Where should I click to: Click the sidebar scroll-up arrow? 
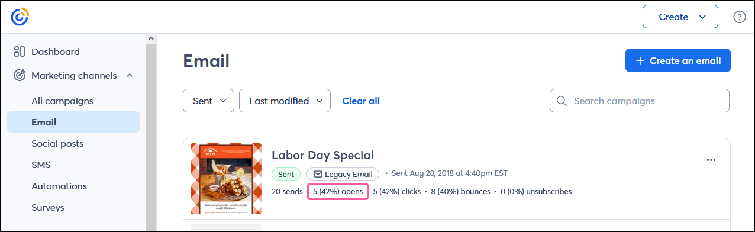151,38
